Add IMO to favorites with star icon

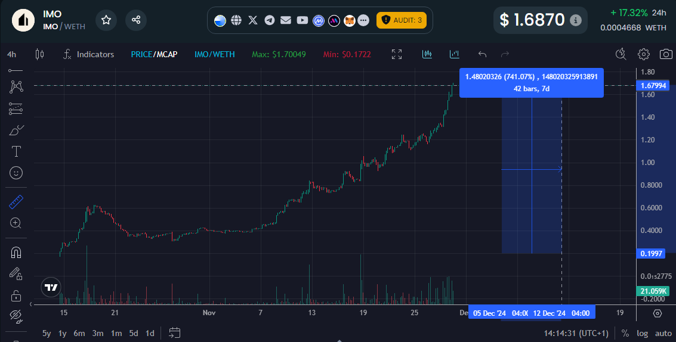pos(106,20)
